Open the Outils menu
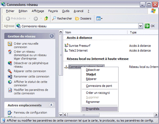The image size is (159, 124). [x=66, y=11]
